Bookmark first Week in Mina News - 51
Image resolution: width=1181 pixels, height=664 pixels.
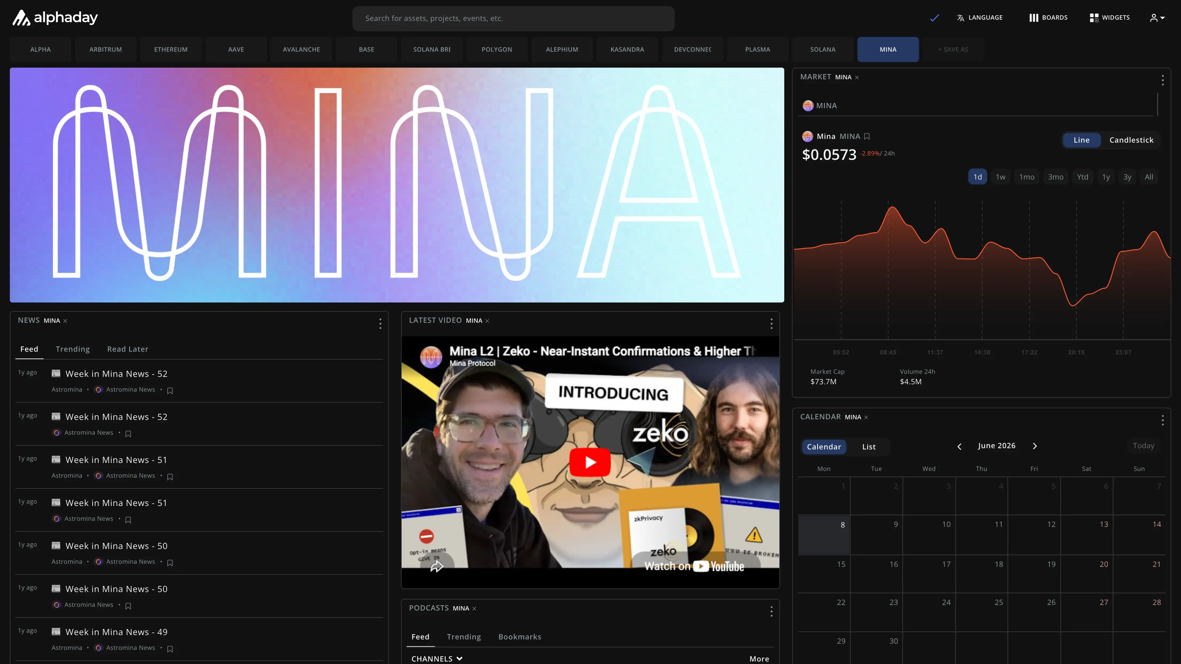[x=170, y=476]
